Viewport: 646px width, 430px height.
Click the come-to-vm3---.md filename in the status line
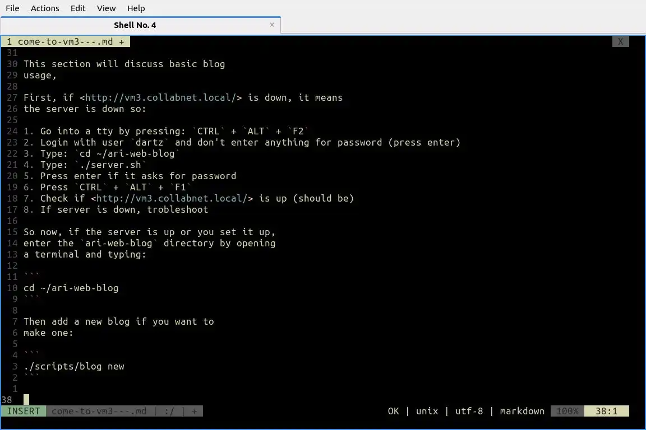(99, 411)
